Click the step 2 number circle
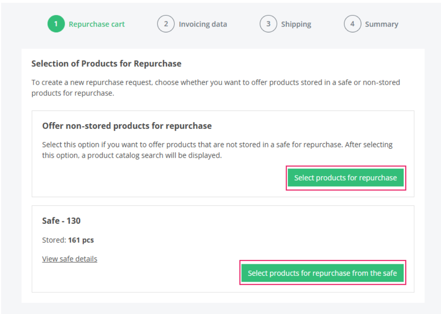The image size is (441, 314). [x=166, y=24]
